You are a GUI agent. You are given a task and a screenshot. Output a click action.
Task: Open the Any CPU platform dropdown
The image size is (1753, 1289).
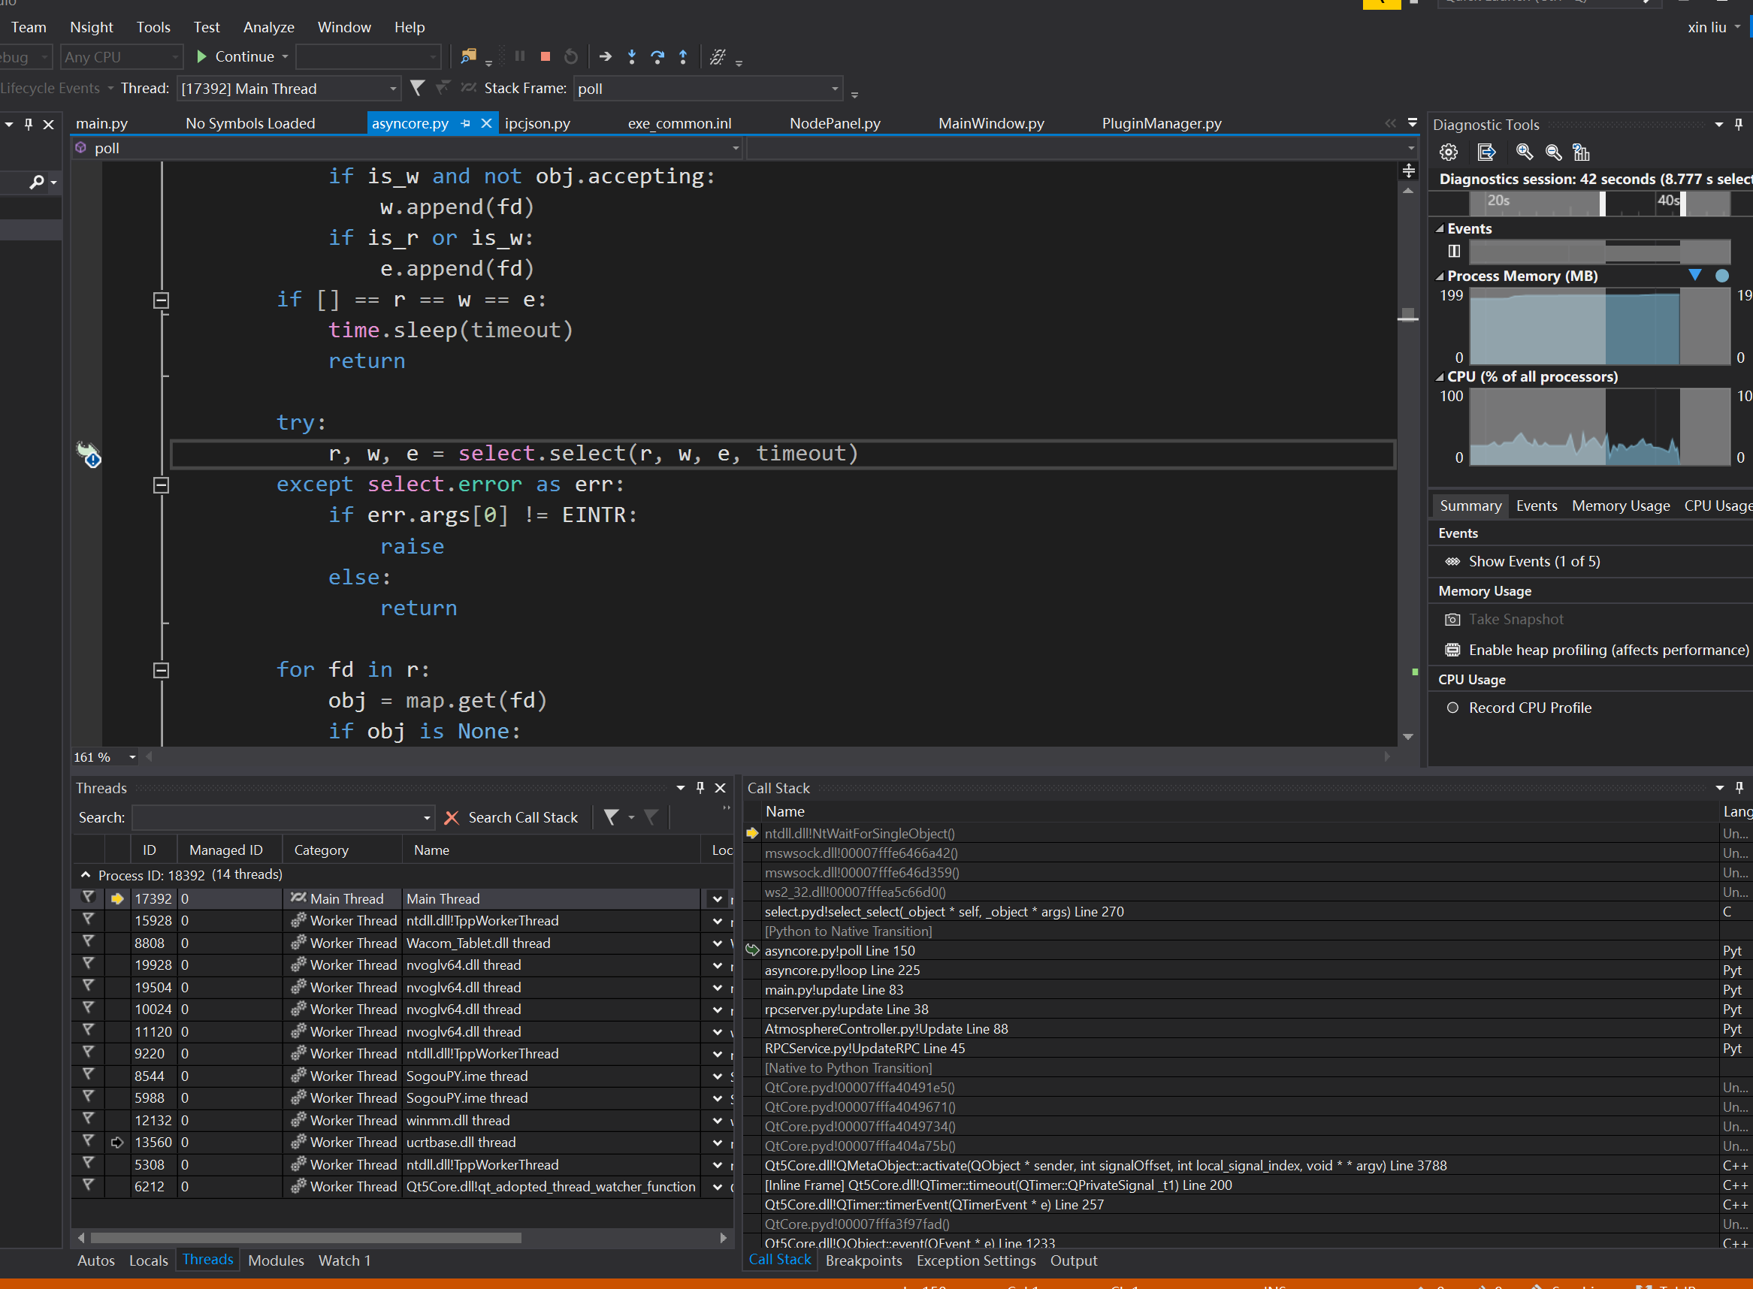pyautogui.click(x=121, y=57)
